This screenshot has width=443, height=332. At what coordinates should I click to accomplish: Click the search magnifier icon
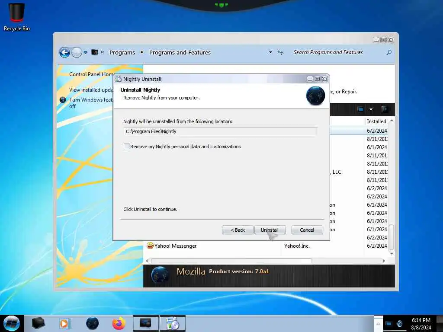tap(389, 52)
